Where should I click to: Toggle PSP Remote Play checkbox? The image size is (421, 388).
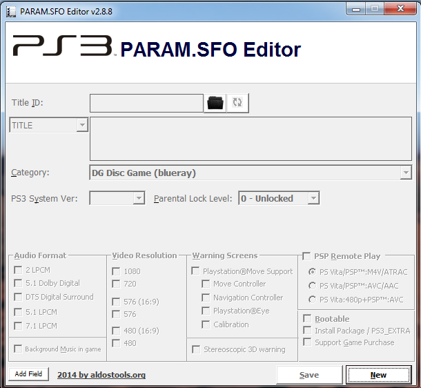306,256
